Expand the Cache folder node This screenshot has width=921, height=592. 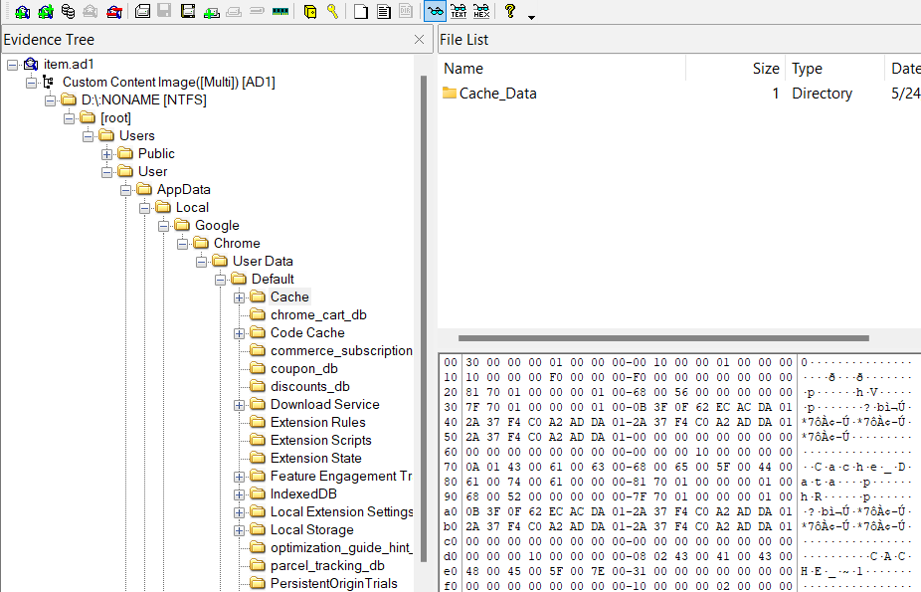coord(239,297)
